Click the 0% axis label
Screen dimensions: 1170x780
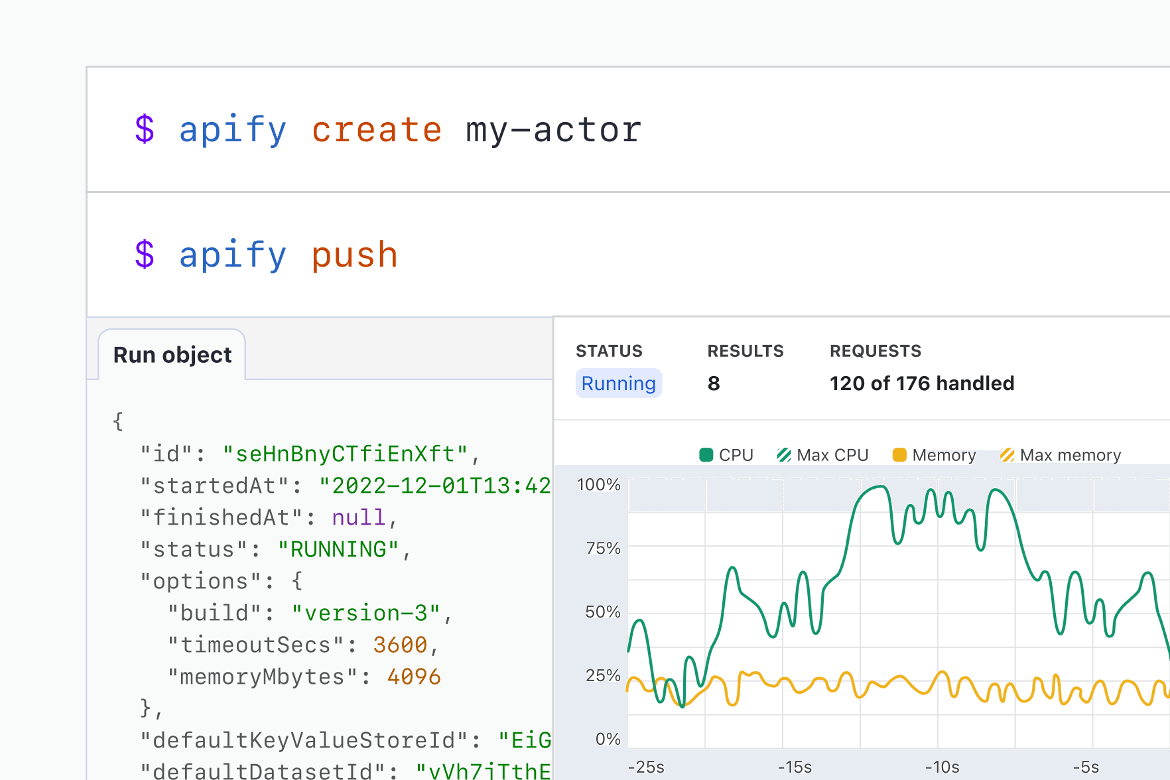tap(608, 740)
